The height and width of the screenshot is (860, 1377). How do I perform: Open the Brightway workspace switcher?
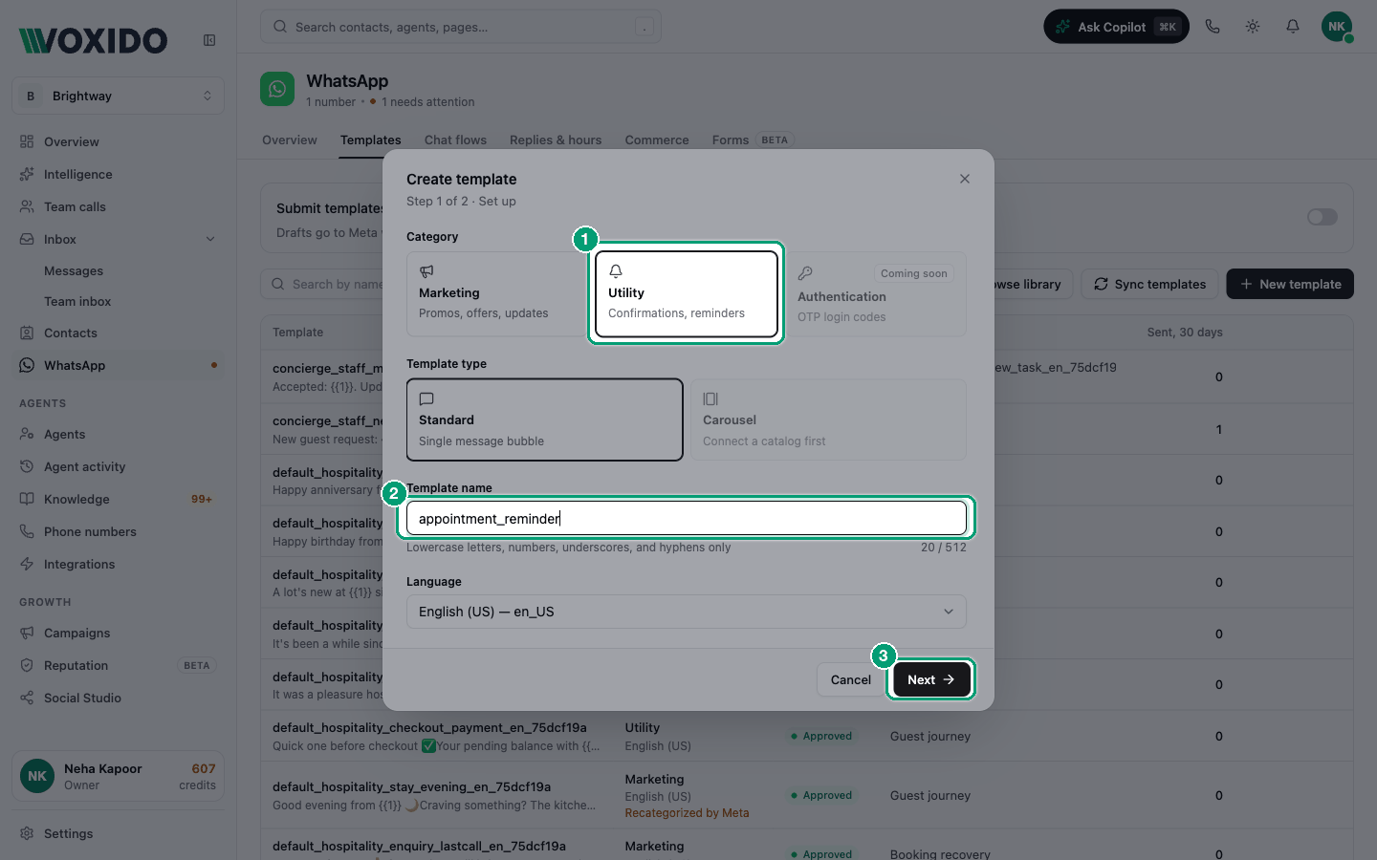[x=119, y=96]
